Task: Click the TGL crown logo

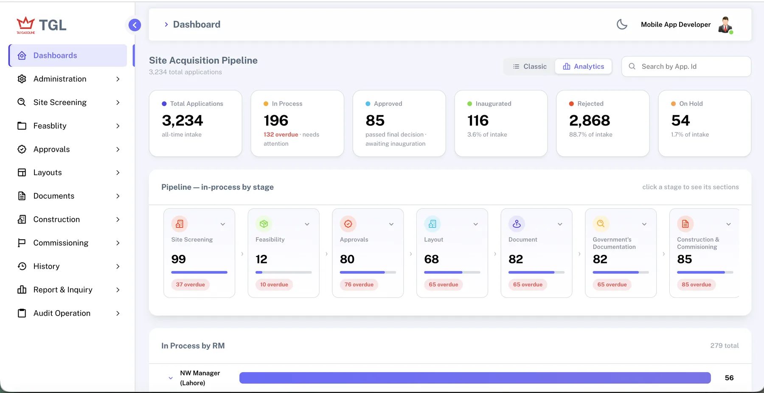Action: 25,25
